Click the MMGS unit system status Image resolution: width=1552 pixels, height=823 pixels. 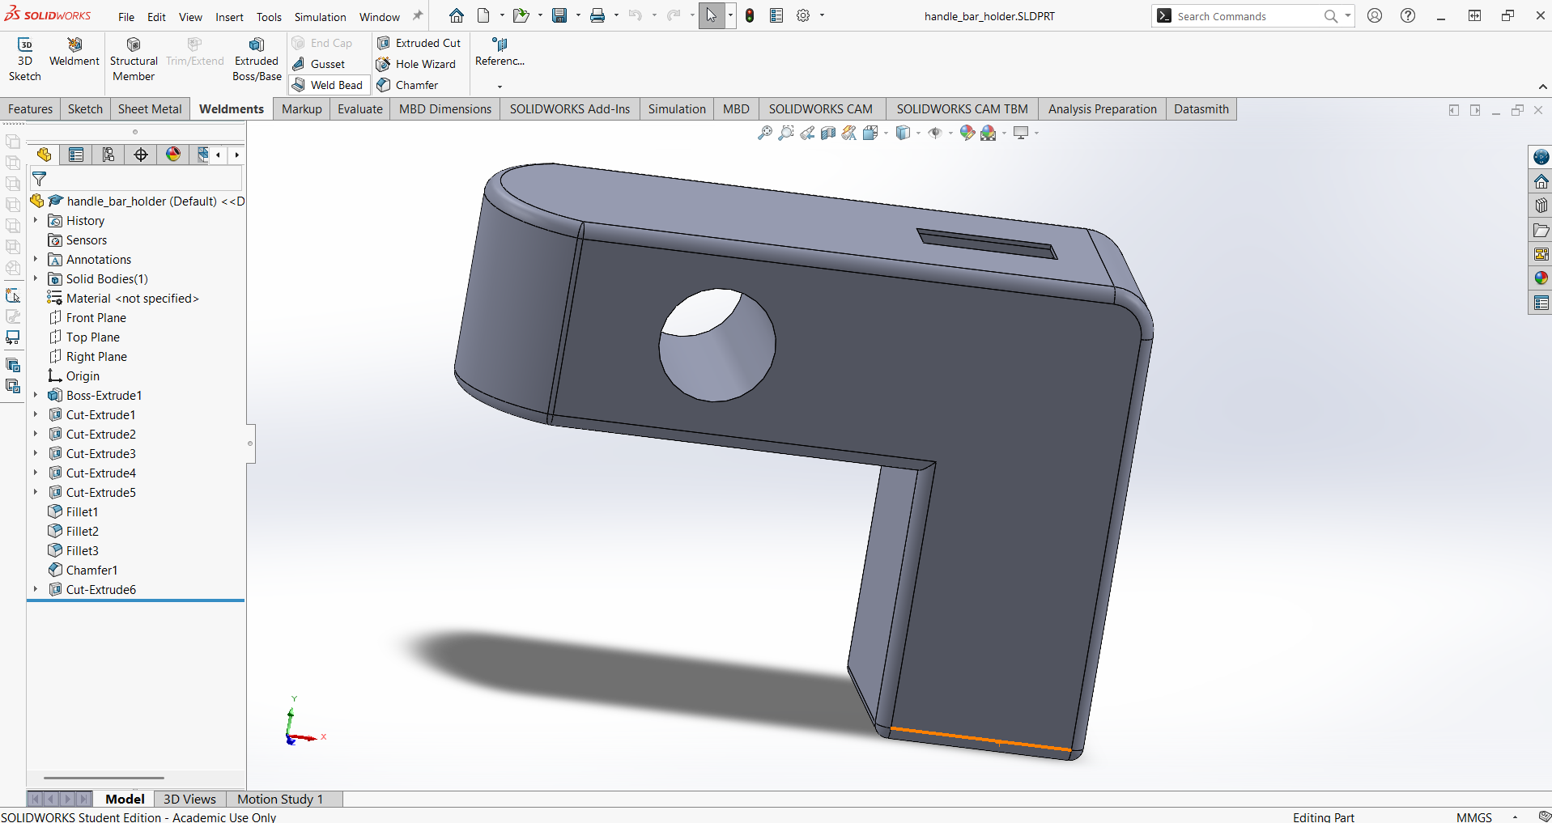pos(1473,817)
